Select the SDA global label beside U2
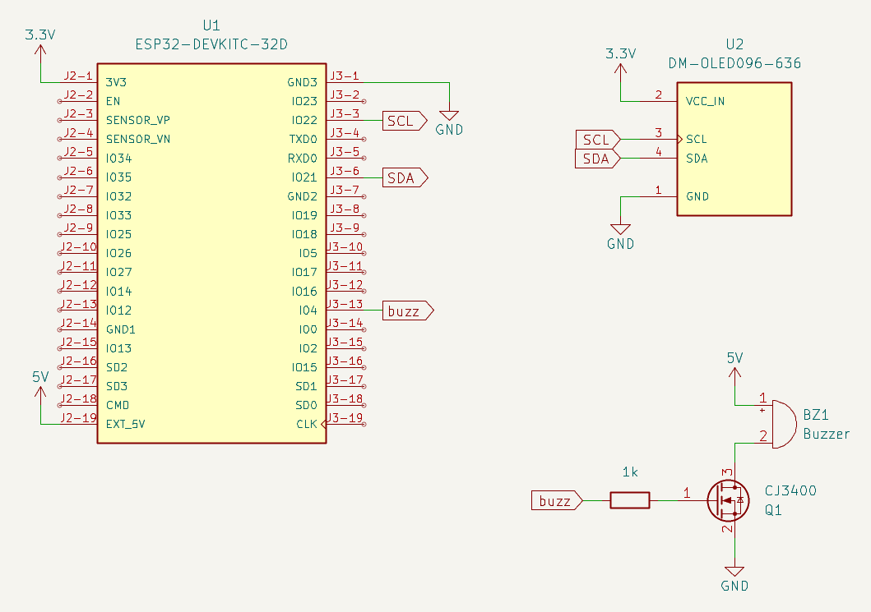The height and width of the screenshot is (612, 871). 598,159
